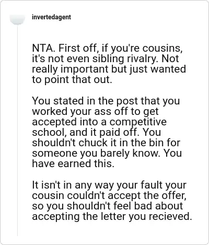Click the line 'school, and it paid off. You'
209x245 pixels.
click(96, 132)
